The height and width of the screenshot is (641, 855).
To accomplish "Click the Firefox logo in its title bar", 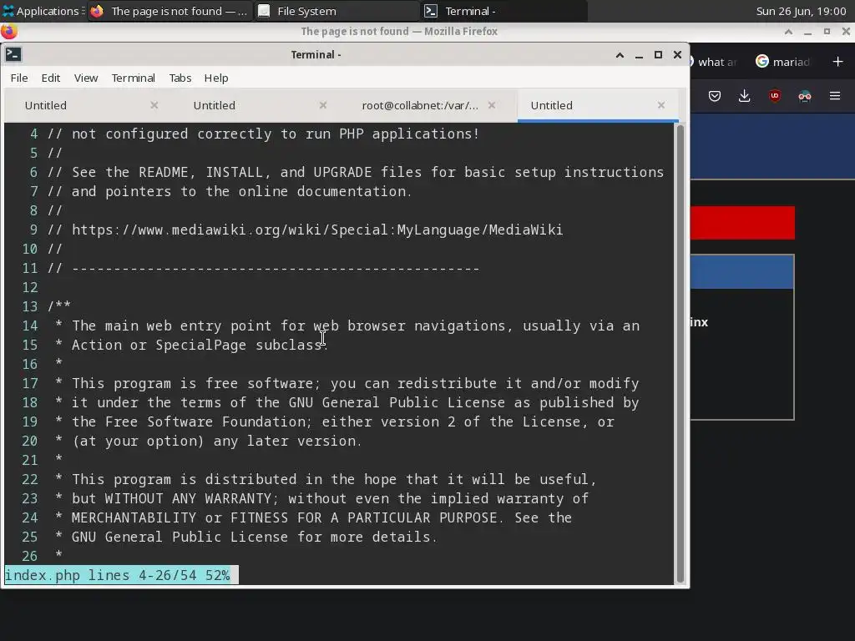I will (8, 32).
